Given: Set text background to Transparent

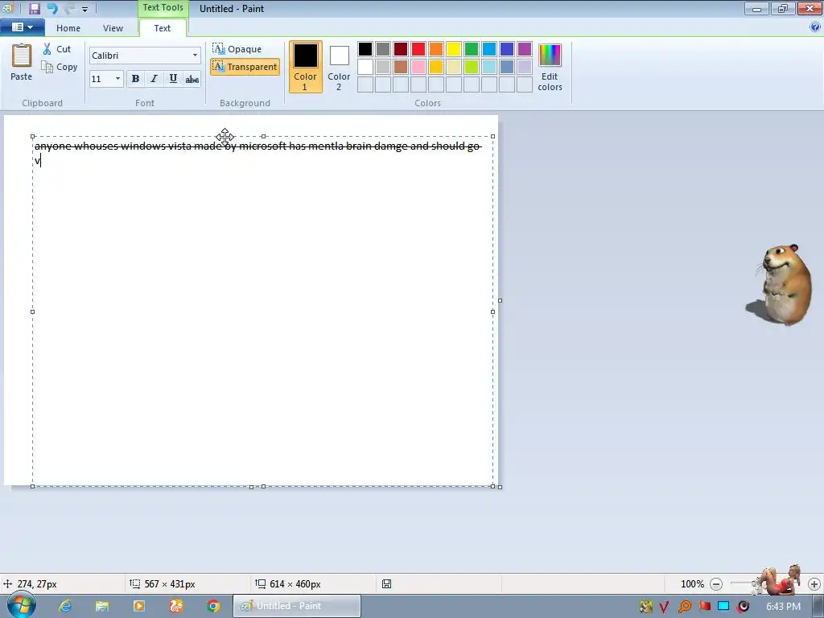Looking at the screenshot, I should point(245,67).
